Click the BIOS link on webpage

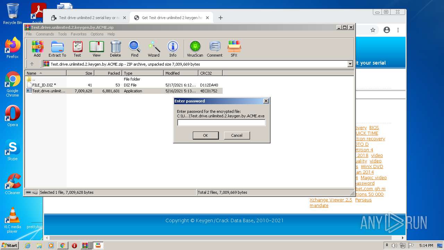tap(374, 128)
